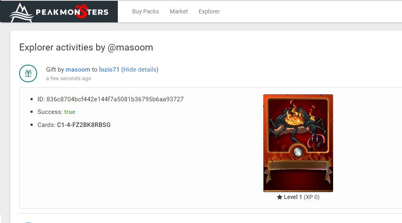
Task: Click the transaction ID hash text
Action: [x=115, y=99]
